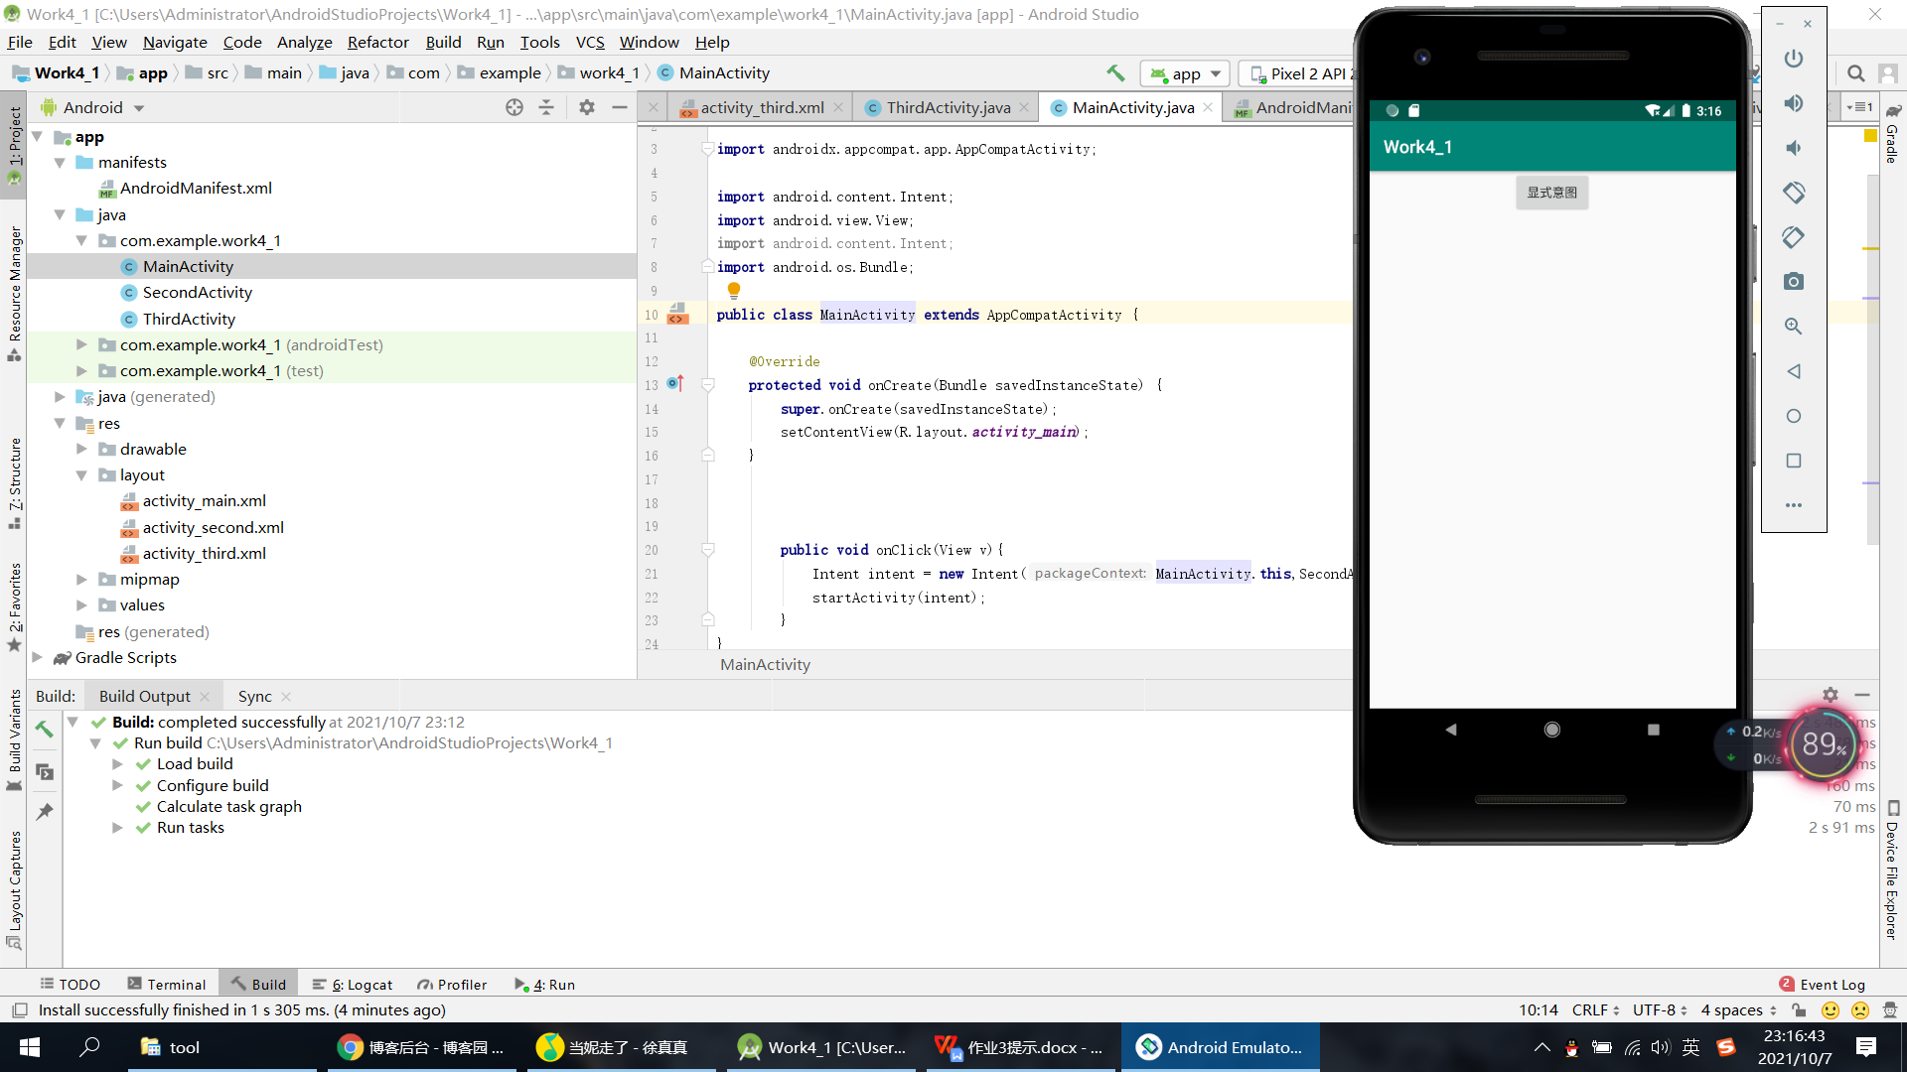Click the emulator power button icon

pos(1793,59)
